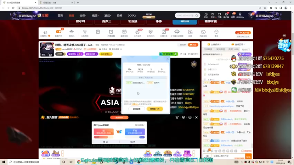The width and height of the screenshot is (294, 165).
Task: Open the 首页 nav item
Action: [x=60, y=15]
